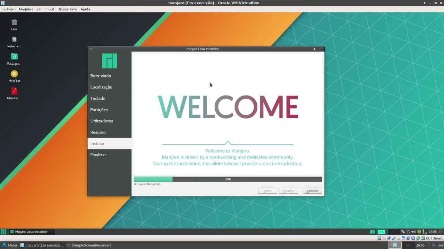Open the Ficheiro menu
The image size is (444, 249).
9,9
